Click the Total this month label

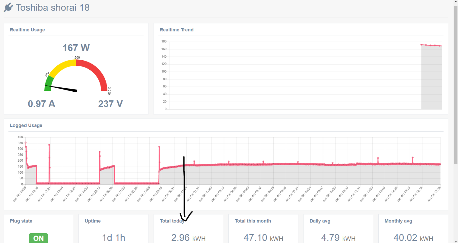253,221
